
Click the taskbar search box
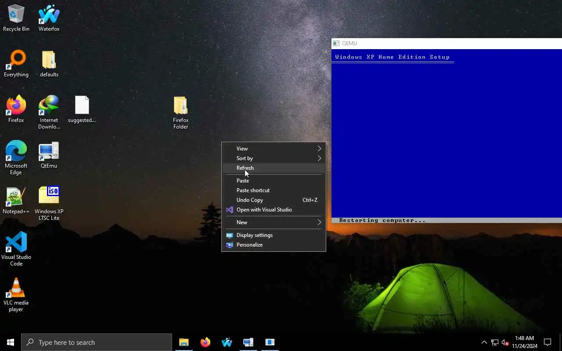97,342
